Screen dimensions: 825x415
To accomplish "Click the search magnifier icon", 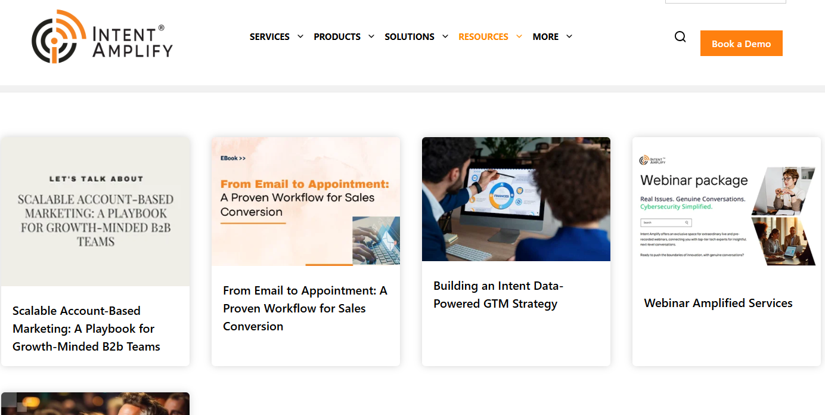I will pos(680,37).
